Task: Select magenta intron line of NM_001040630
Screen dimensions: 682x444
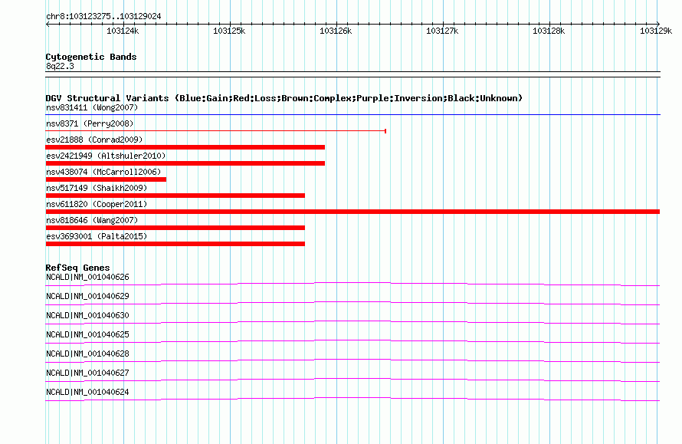Action: click(352, 321)
